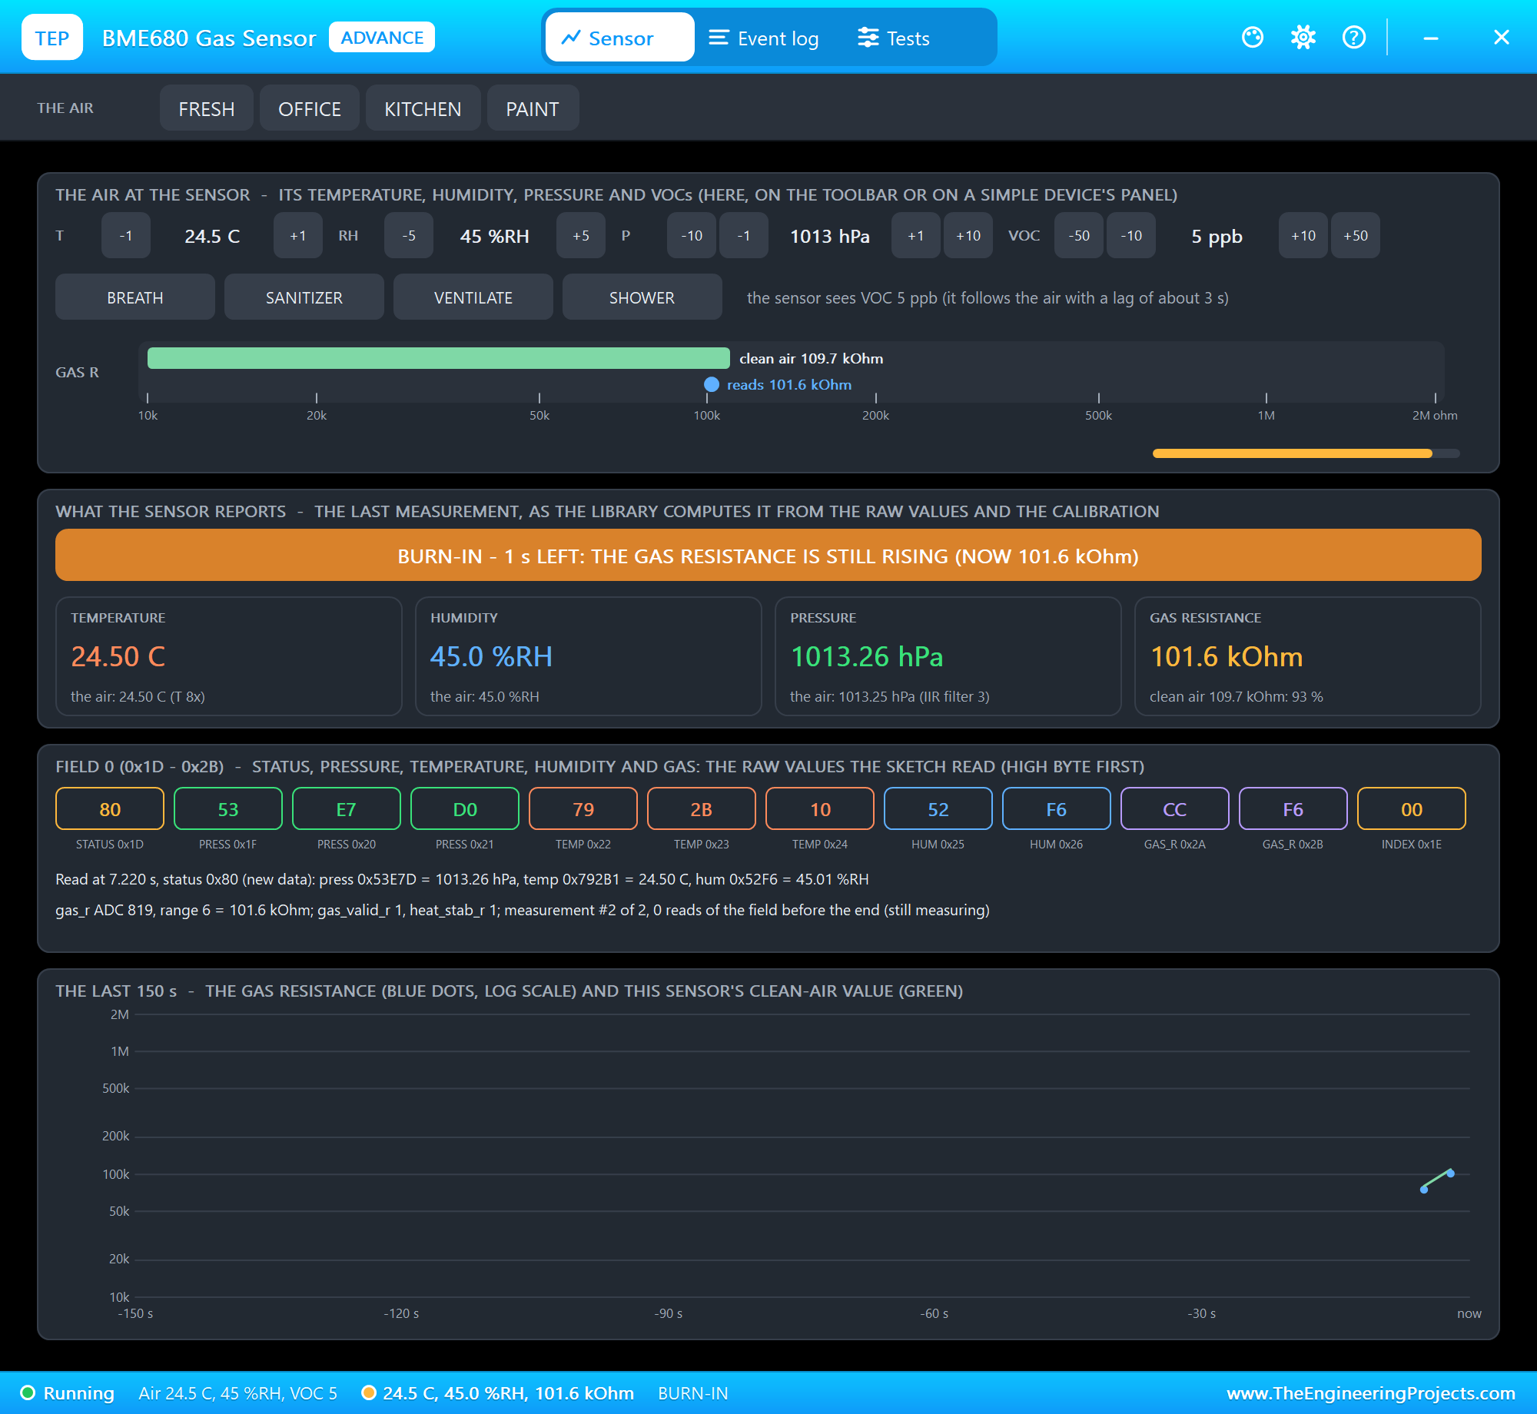Click the help question mark icon
Image resolution: width=1537 pixels, height=1414 pixels.
[x=1354, y=37]
